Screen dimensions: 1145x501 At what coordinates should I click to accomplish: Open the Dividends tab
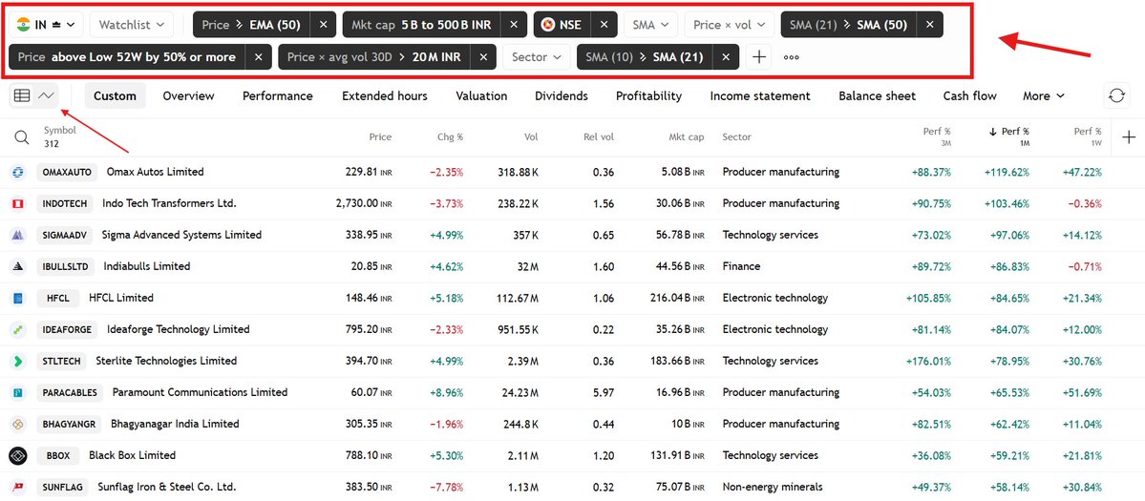(x=561, y=95)
